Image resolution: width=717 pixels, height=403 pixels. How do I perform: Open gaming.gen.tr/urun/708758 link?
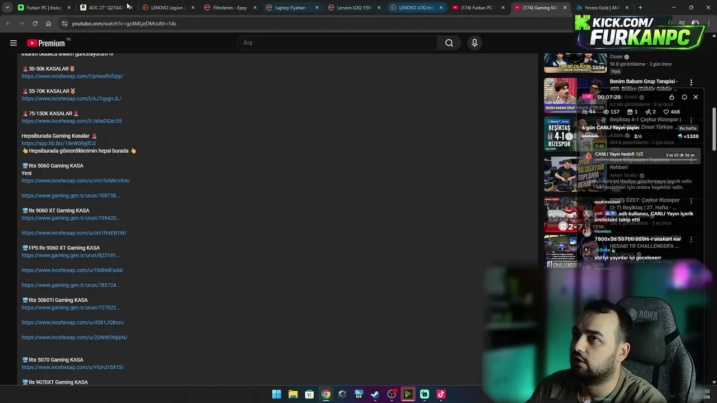pyautogui.click(x=71, y=196)
